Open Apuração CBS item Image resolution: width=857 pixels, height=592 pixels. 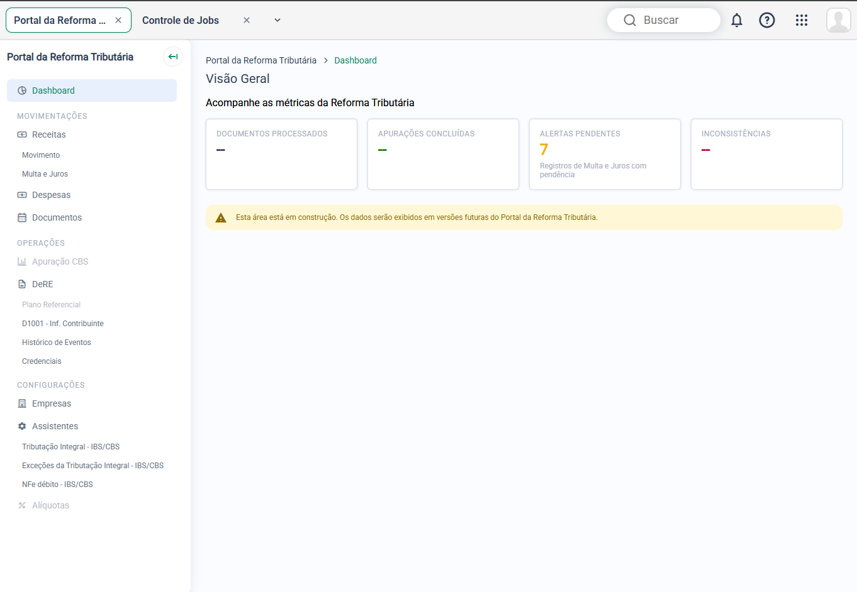60,261
